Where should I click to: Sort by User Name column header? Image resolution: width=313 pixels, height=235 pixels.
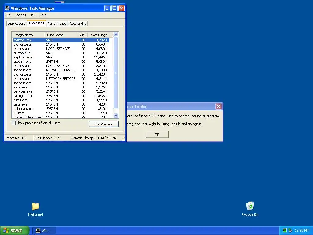[61, 35]
